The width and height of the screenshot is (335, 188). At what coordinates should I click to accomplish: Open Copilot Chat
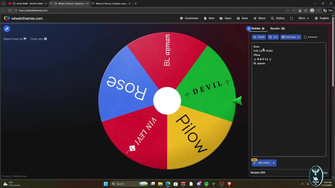click(x=328, y=10)
